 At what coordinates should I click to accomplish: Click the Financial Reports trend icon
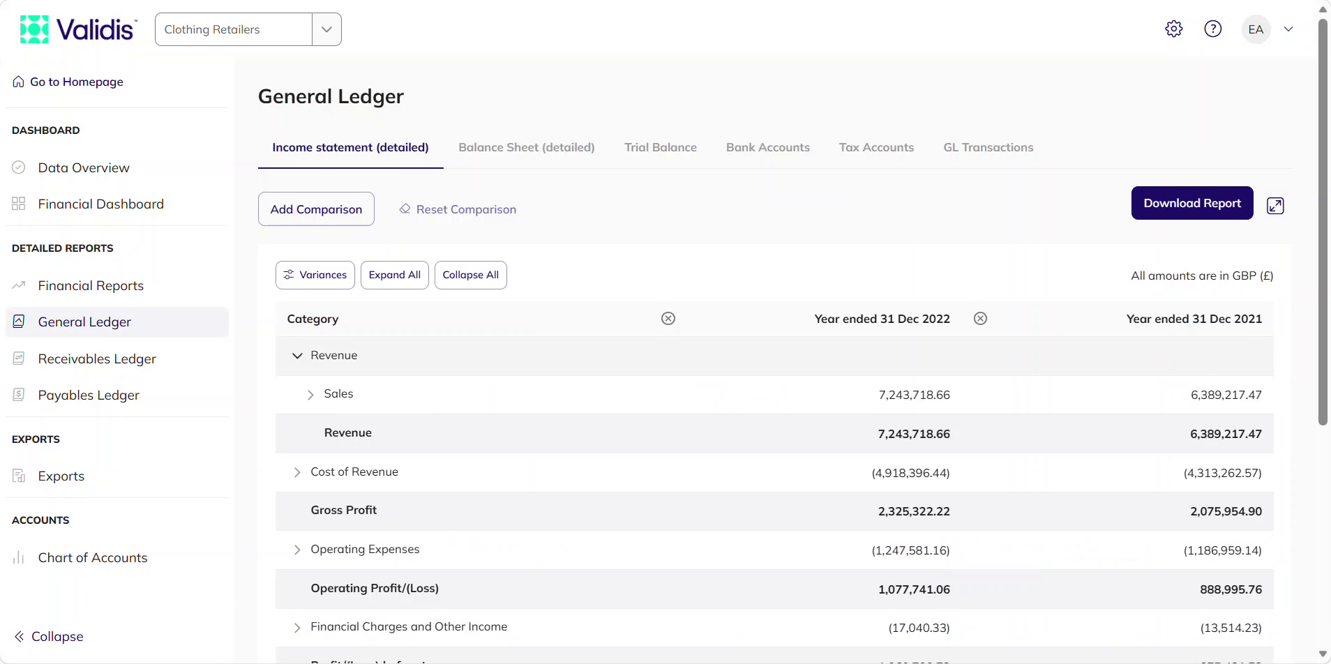(19, 285)
